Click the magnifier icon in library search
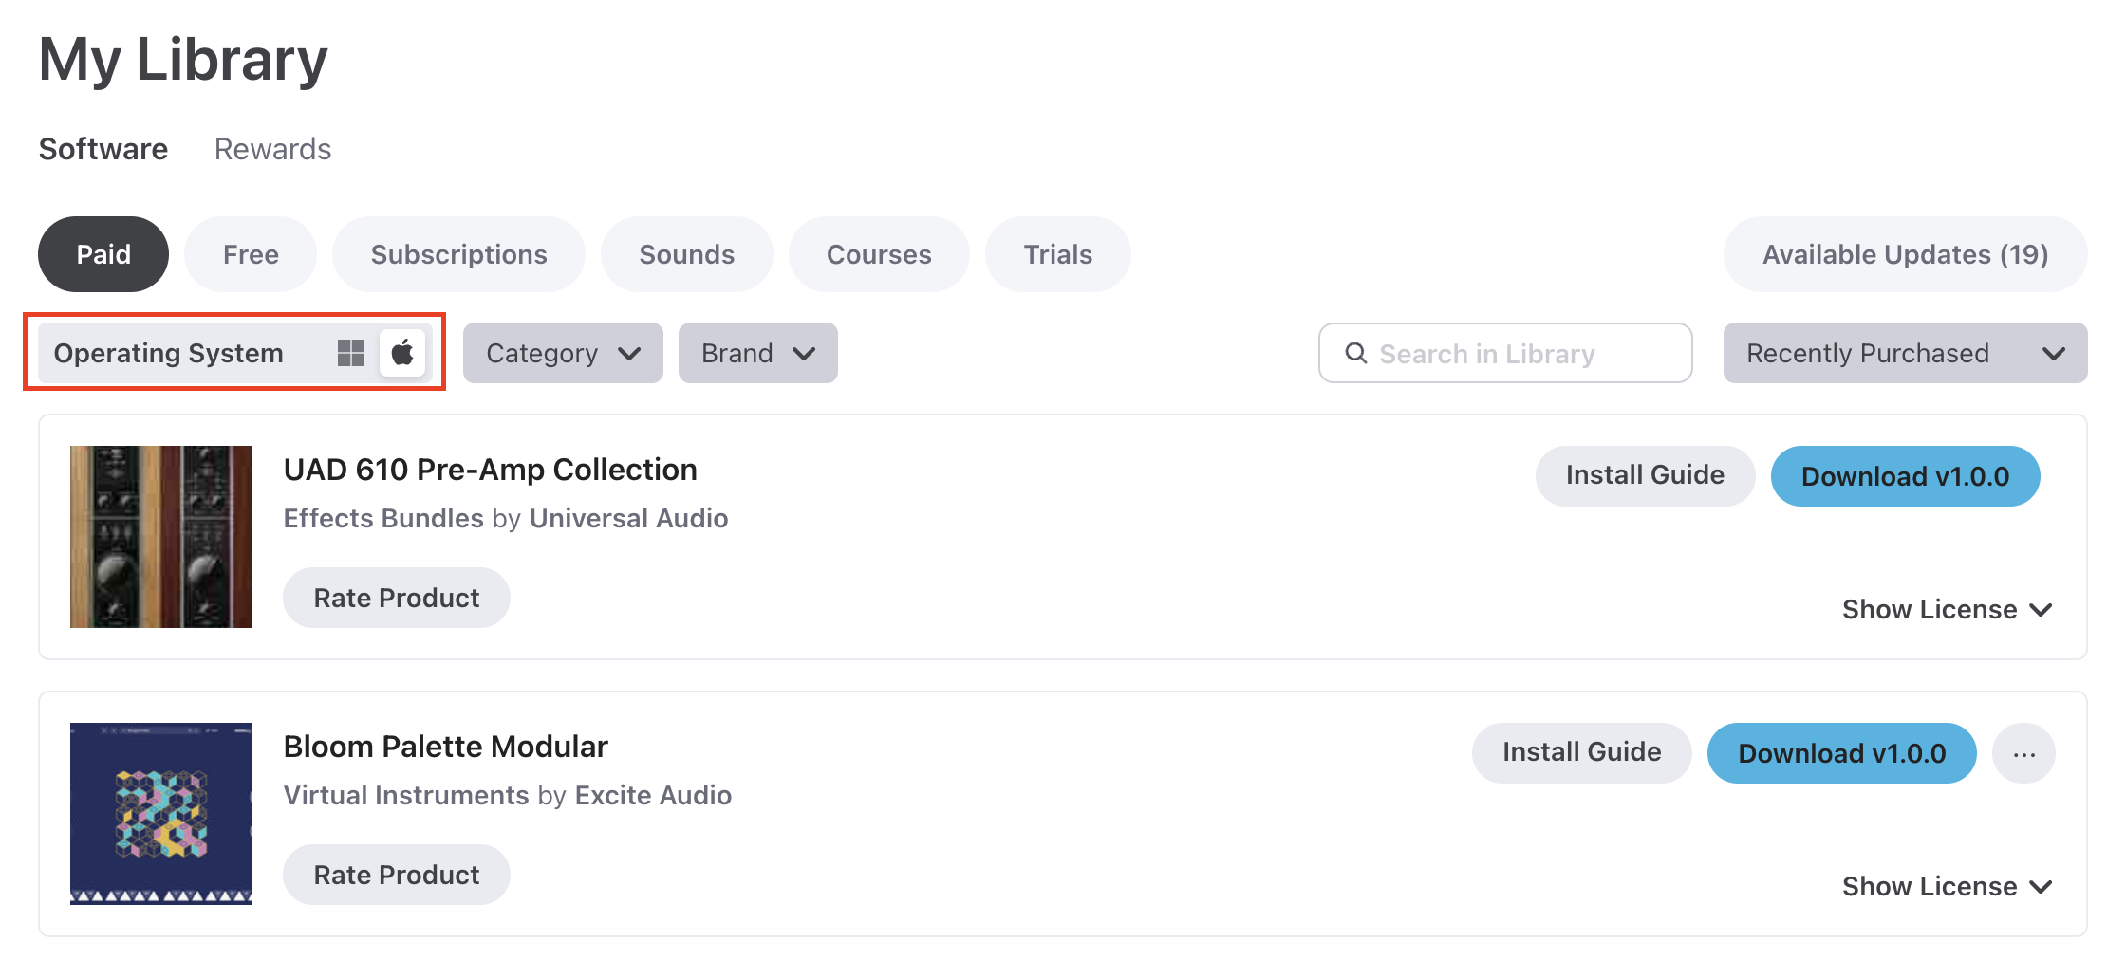Image resolution: width=2126 pixels, height=960 pixels. [1356, 353]
